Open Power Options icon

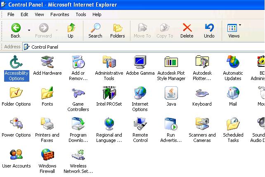(x=16, y=124)
